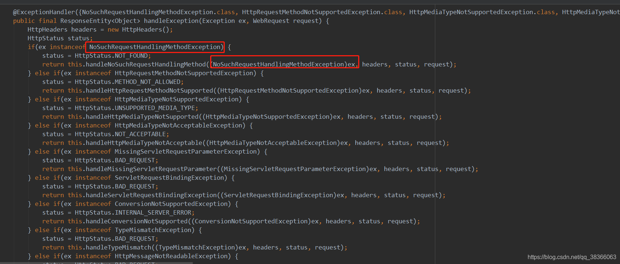Click HttpStatus.UNSUPPORTED_MEDIA_TYPE constant

[135, 108]
